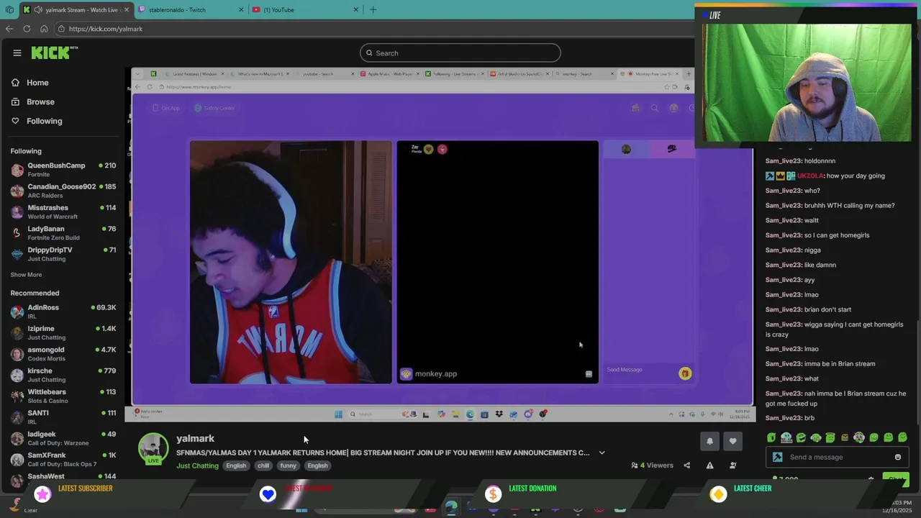Open LadyBanan channel
Viewport: 921px width, 518px height.
[63, 232]
